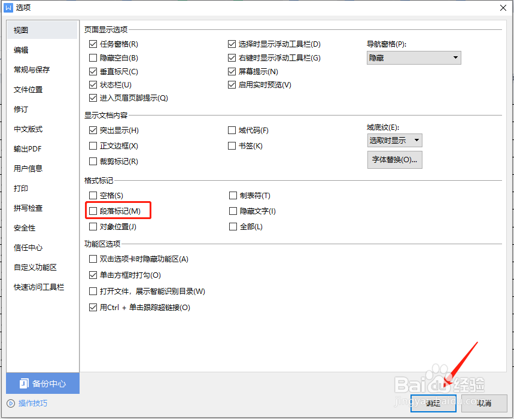Enable 隐藏空白(B) option
Image resolution: width=514 pixels, height=419 pixels.
click(93, 57)
